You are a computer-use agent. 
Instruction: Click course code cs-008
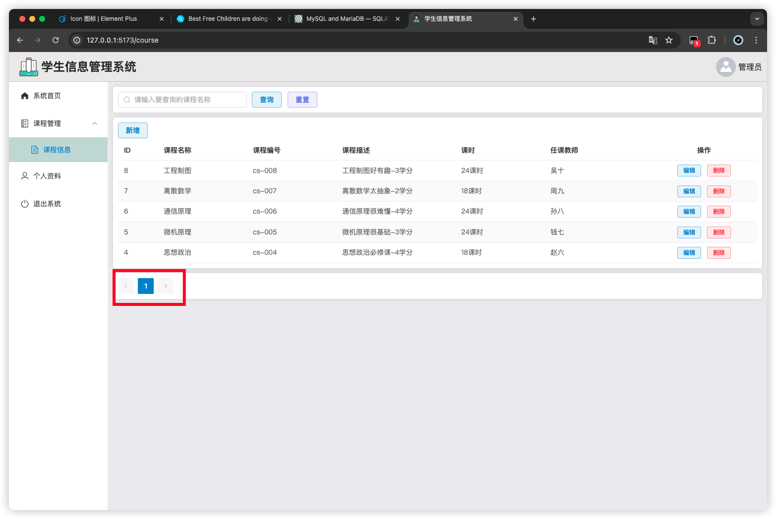pyautogui.click(x=265, y=171)
